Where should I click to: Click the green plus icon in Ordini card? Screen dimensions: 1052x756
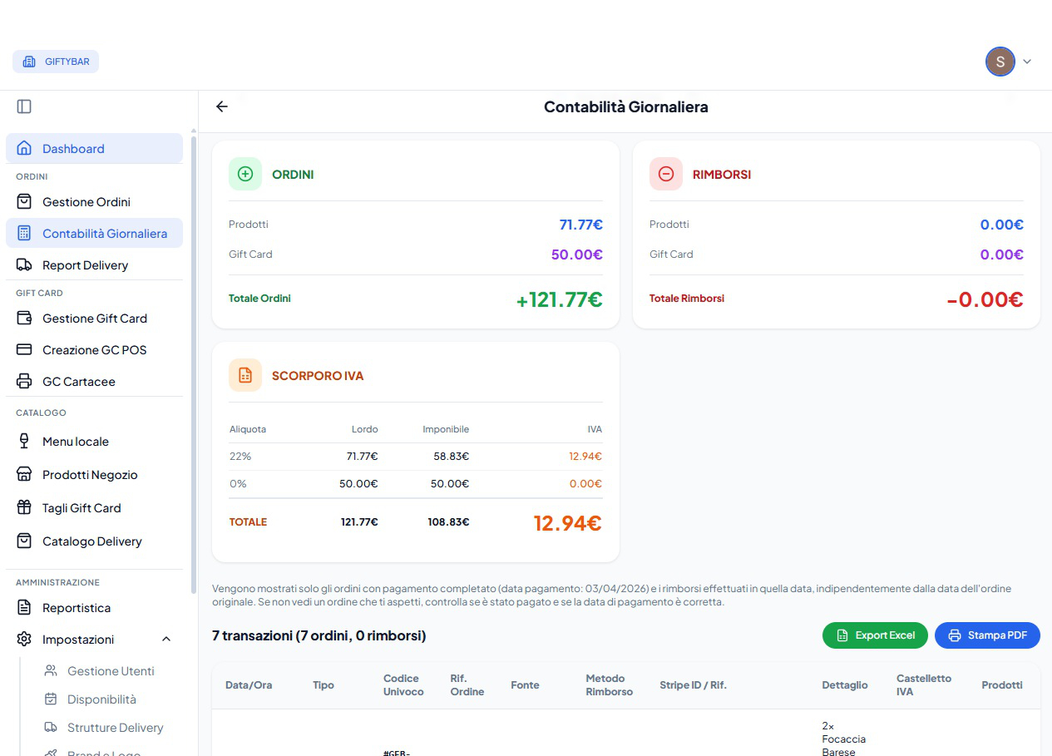click(x=245, y=174)
